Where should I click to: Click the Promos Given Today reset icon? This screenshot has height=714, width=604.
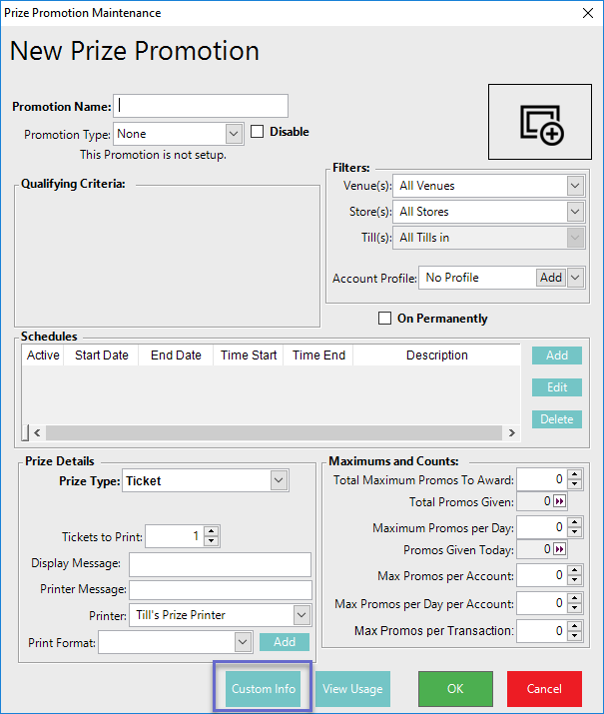pyautogui.click(x=559, y=550)
